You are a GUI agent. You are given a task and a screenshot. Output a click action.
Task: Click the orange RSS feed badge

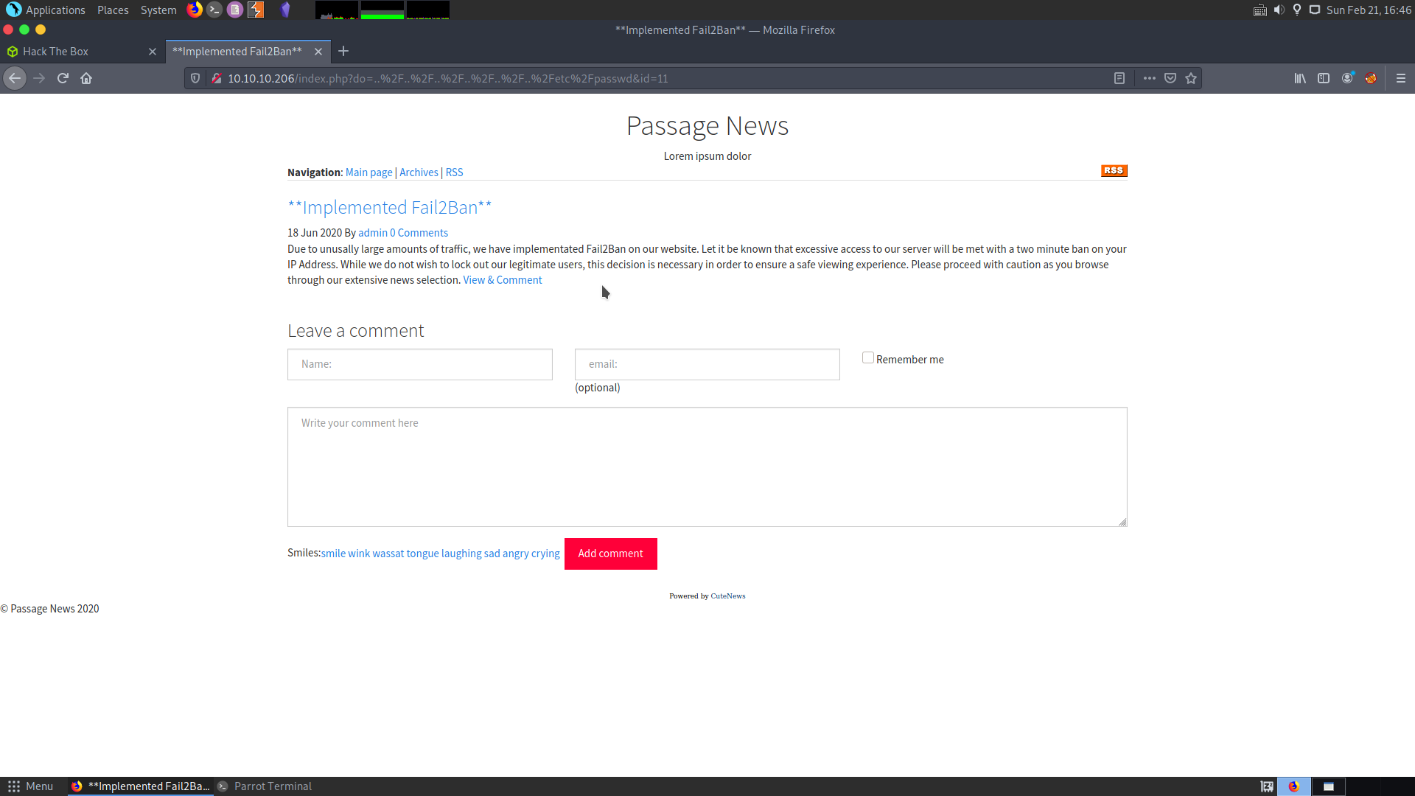[x=1114, y=170]
